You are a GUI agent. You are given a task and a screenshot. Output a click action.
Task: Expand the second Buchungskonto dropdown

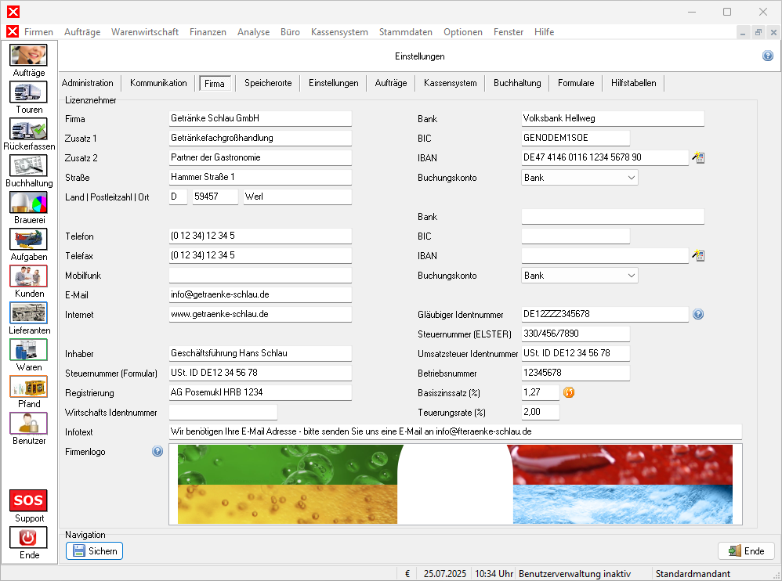[x=632, y=276]
